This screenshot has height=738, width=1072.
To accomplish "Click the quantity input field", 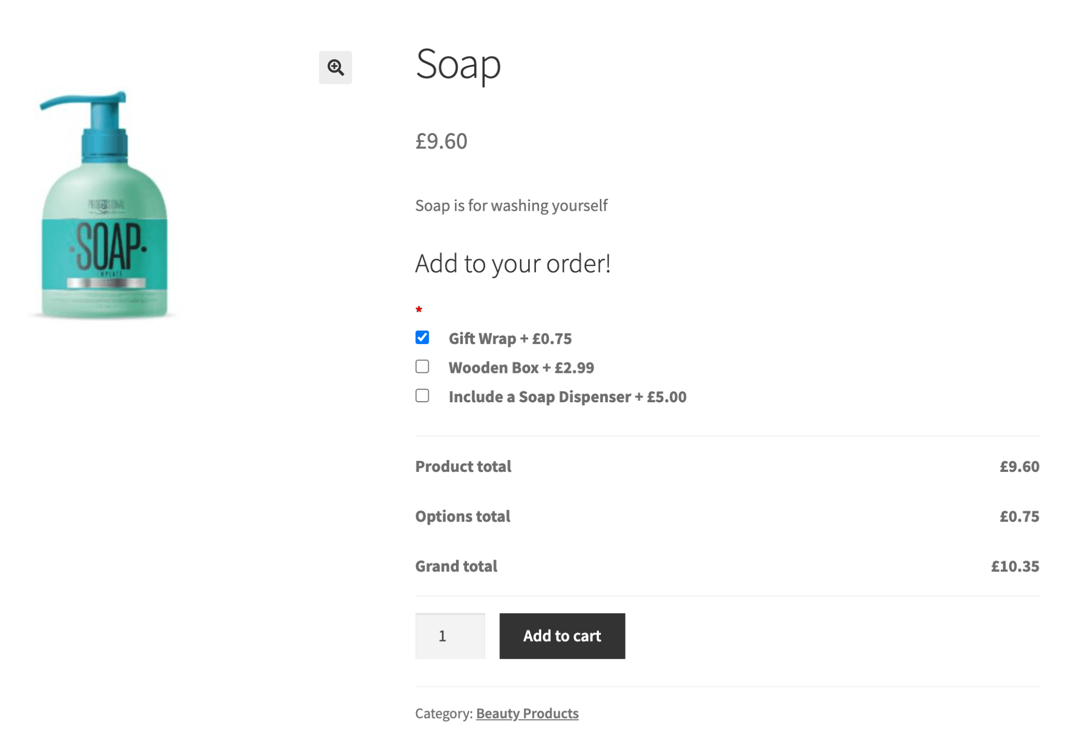I will tap(450, 635).
